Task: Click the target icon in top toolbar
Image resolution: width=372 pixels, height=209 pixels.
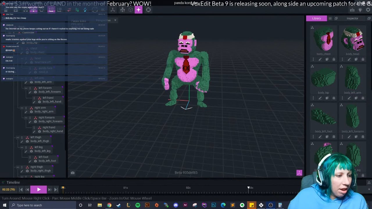Action: [148, 10]
